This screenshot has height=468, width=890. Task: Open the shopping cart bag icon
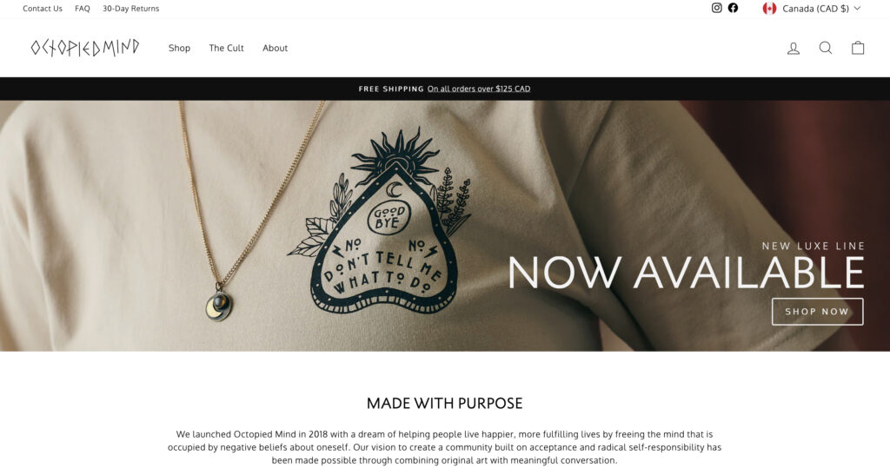(858, 48)
